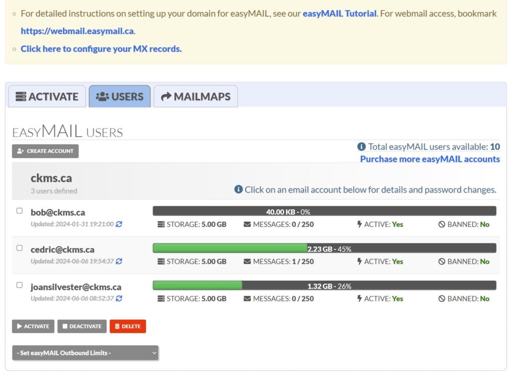517x377 pixels.
Task: Switch to the ACTIVATE tab
Action: [47, 97]
